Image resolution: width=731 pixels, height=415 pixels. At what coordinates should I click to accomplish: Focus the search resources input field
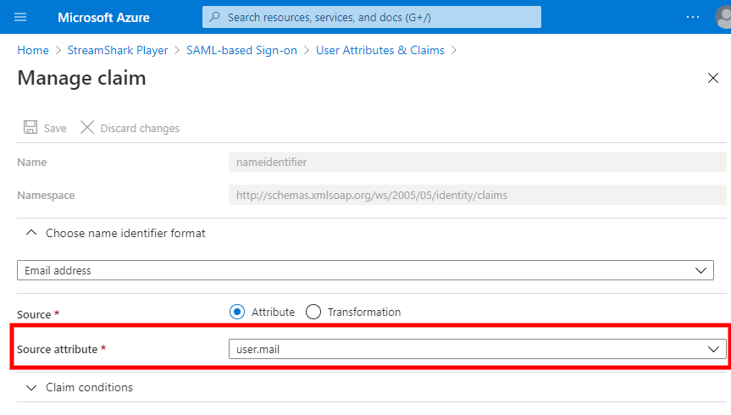(372, 17)
